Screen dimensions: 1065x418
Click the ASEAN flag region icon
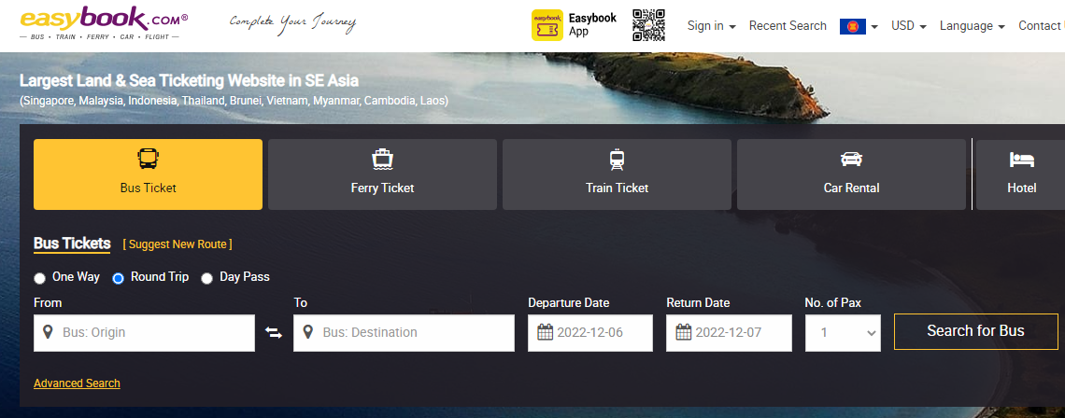[x=852, y=26]
